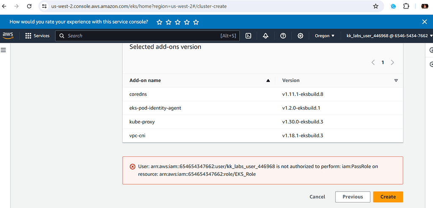Go back with Previous button

coord(353,197)
